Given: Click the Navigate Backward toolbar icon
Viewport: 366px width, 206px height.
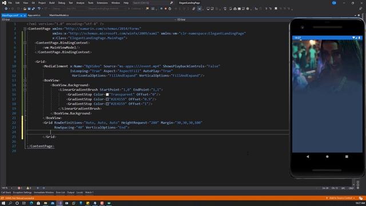Looking at the screenshot, I should pyautogui.click(x=6, y=9).
